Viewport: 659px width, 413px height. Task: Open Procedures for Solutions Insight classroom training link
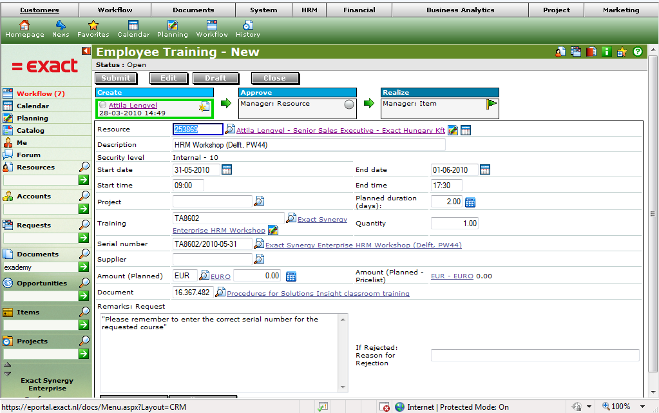tap(318, 294)
